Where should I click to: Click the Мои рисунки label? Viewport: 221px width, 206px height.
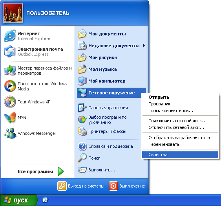(102, 57)
